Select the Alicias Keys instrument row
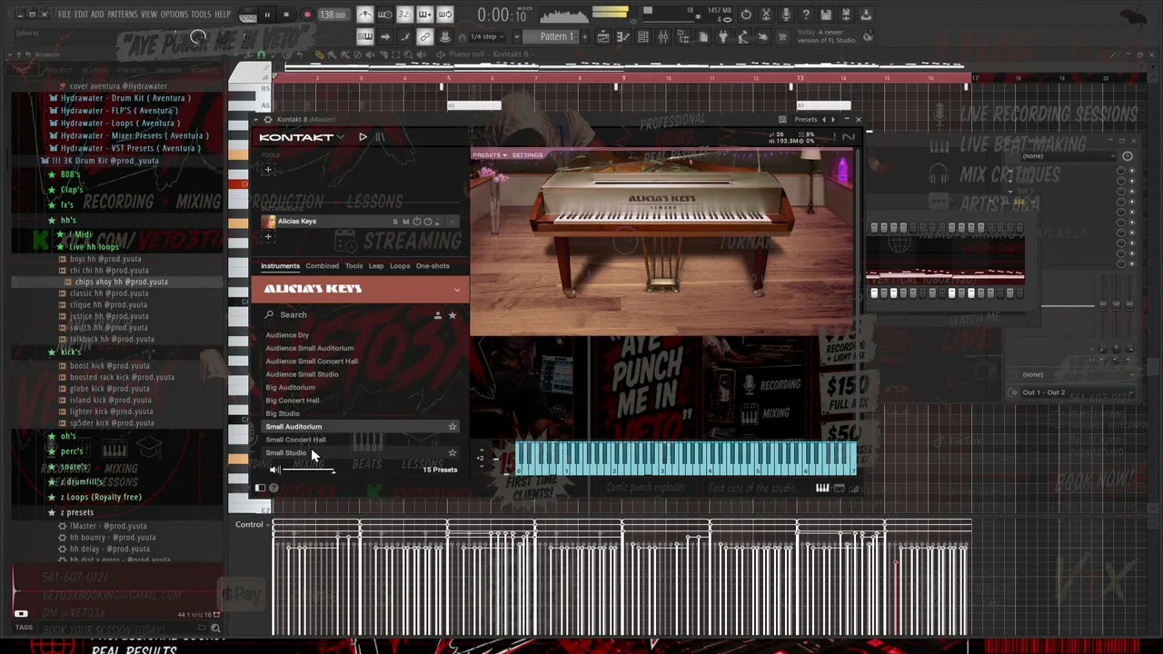 pyautogui.click(x=361, y=222)
